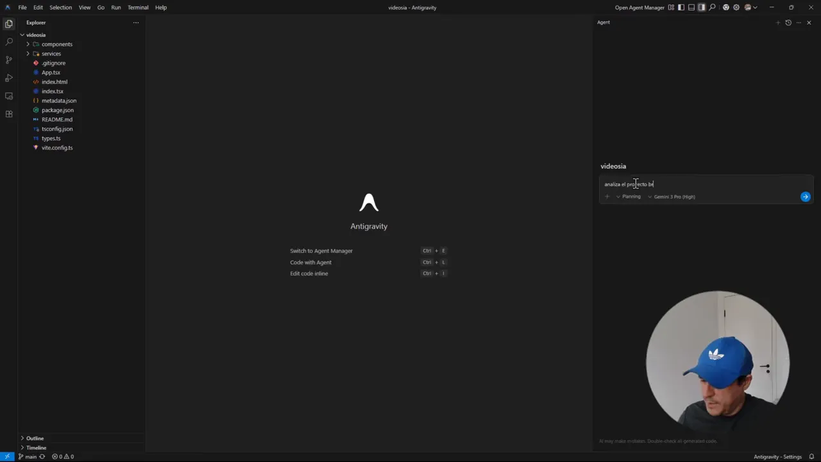
Task: Toggle the primary side bar visibility
Action: tap(681, 8)
